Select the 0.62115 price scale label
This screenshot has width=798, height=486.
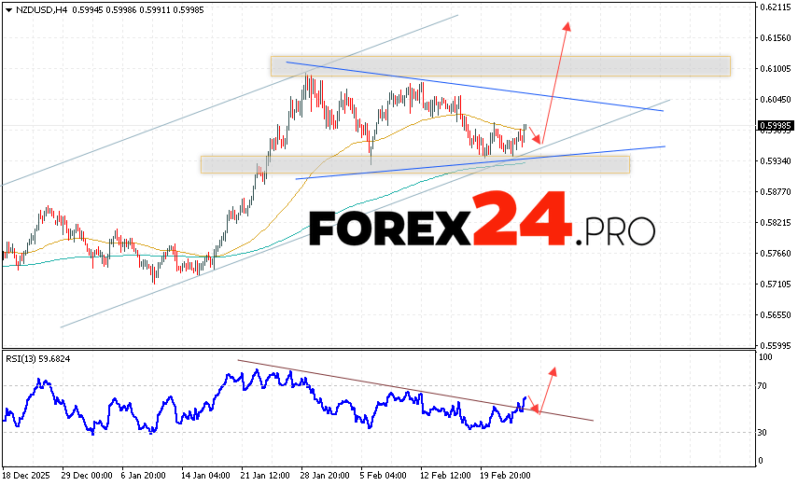point(776,7)
